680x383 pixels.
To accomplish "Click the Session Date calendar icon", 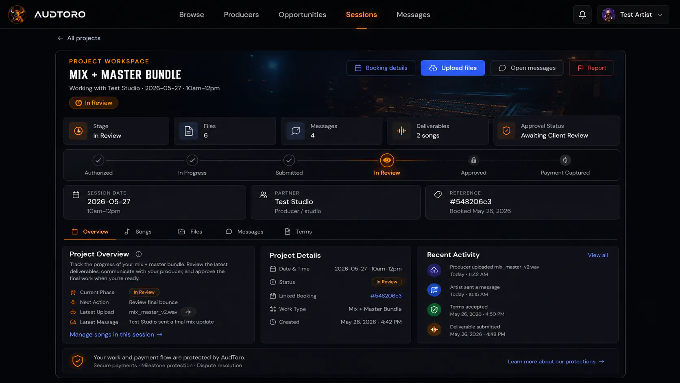I will pos(76,195).
